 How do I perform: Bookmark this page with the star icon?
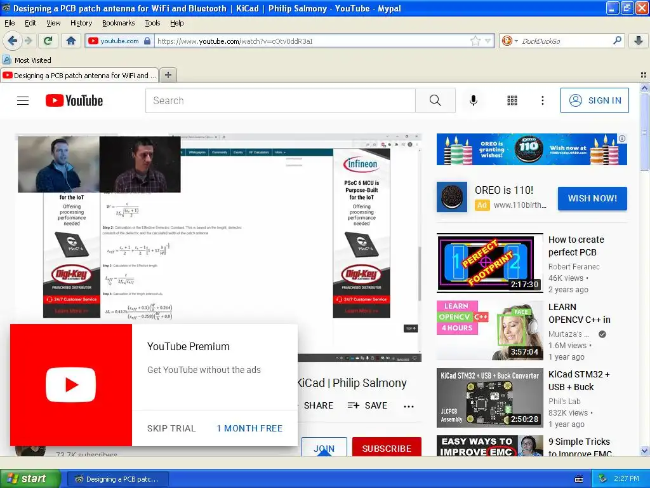point(475,41)
